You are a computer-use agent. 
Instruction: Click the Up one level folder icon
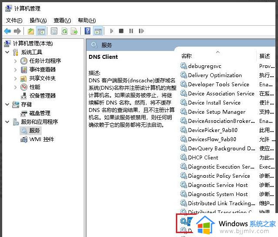[x=31, y=31]
